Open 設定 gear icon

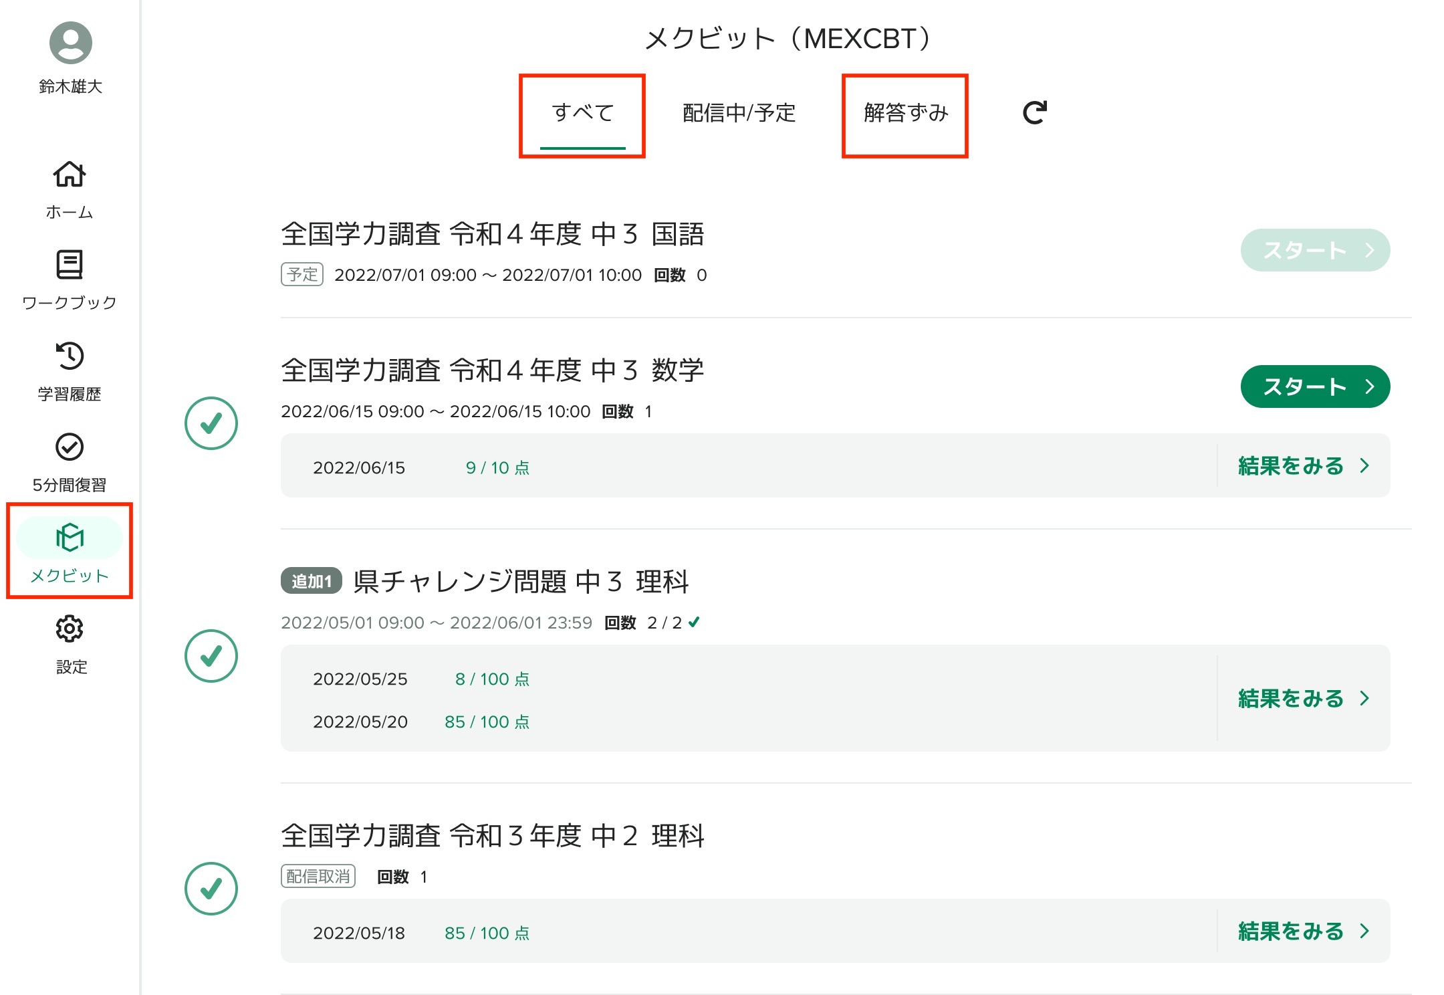tap(70, 629)
